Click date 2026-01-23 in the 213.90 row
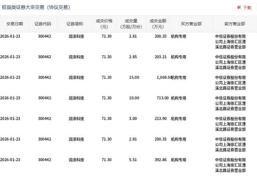 coord(10,119)
